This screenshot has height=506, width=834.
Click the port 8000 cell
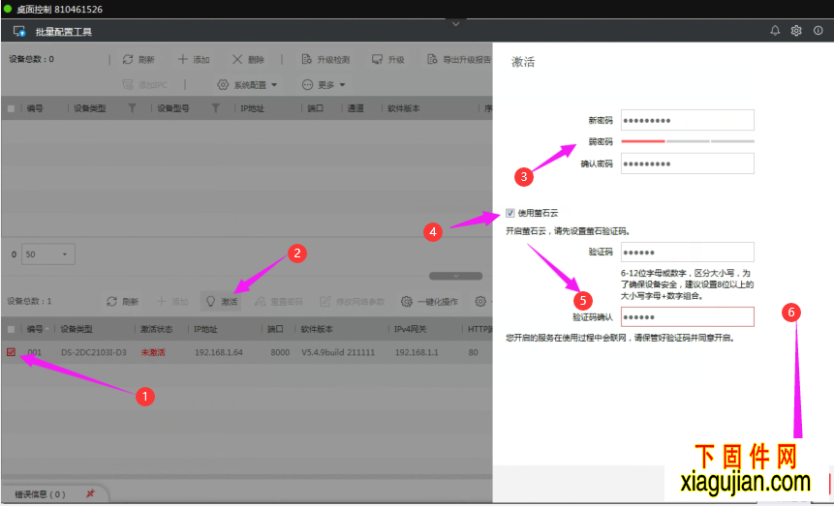(280, 352)
